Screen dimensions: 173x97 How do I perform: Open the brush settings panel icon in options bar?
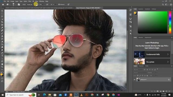[19, 5]
